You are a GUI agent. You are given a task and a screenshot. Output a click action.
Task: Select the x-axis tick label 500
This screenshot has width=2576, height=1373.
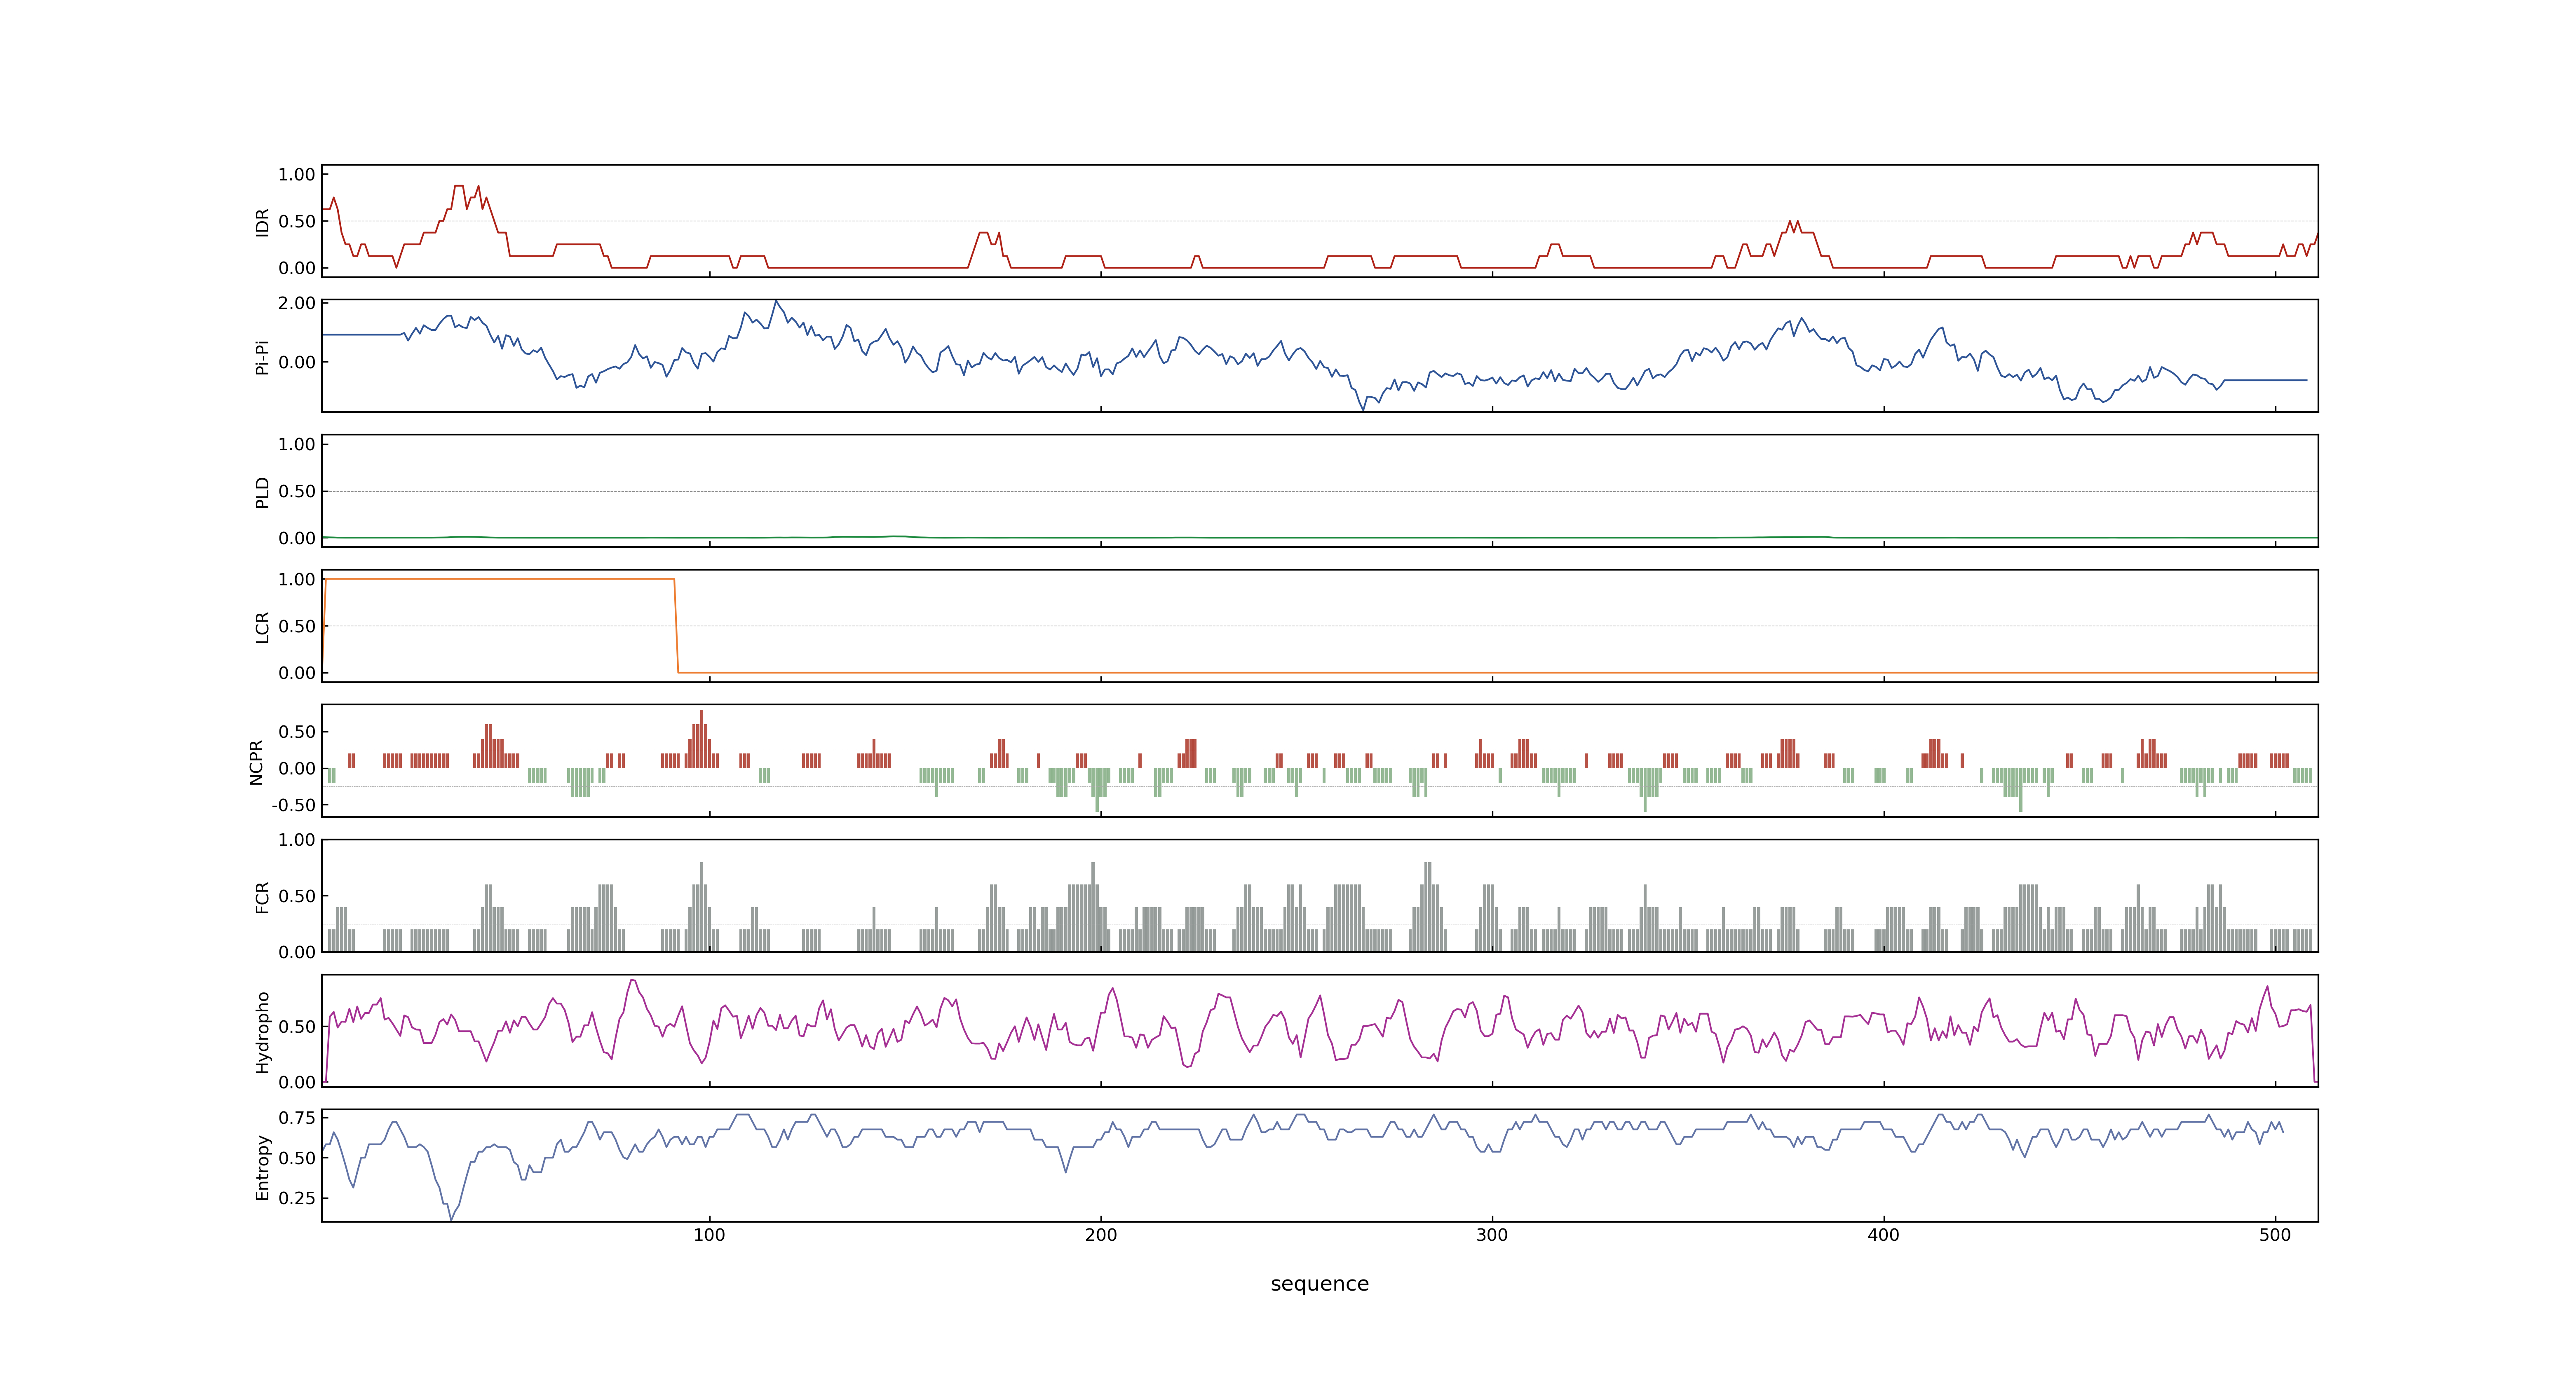[2275, 1235]
